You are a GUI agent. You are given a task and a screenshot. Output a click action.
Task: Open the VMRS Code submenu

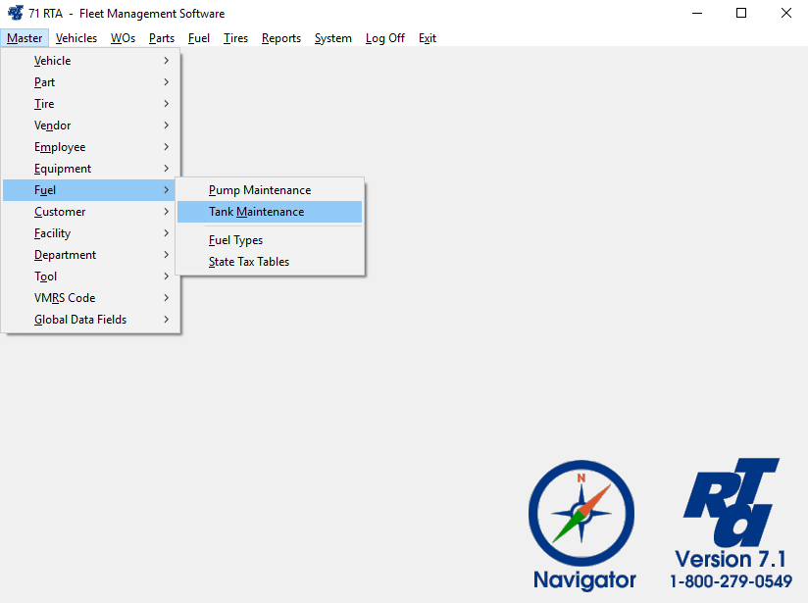65,298
